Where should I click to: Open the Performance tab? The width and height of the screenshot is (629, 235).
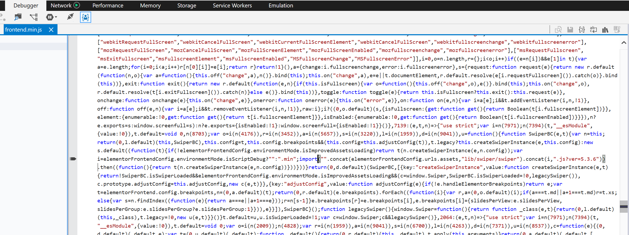(x=108, y=5)
